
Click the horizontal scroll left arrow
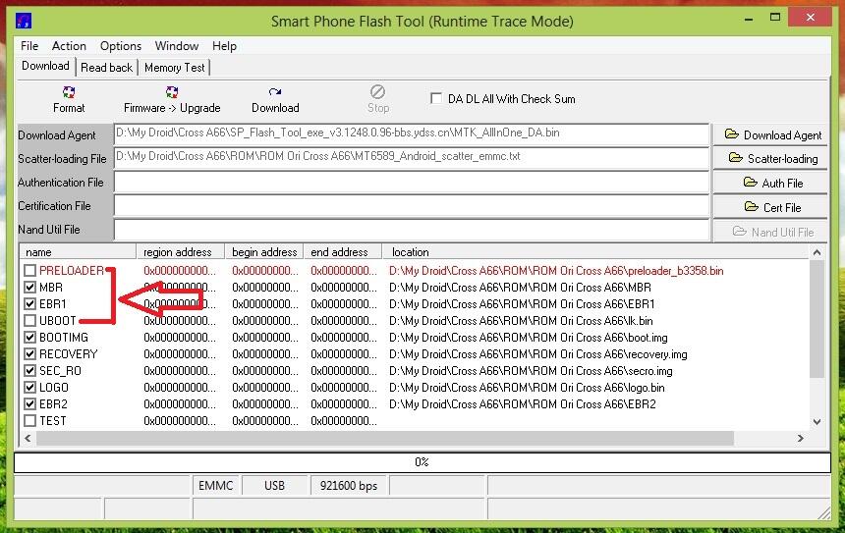28,438
